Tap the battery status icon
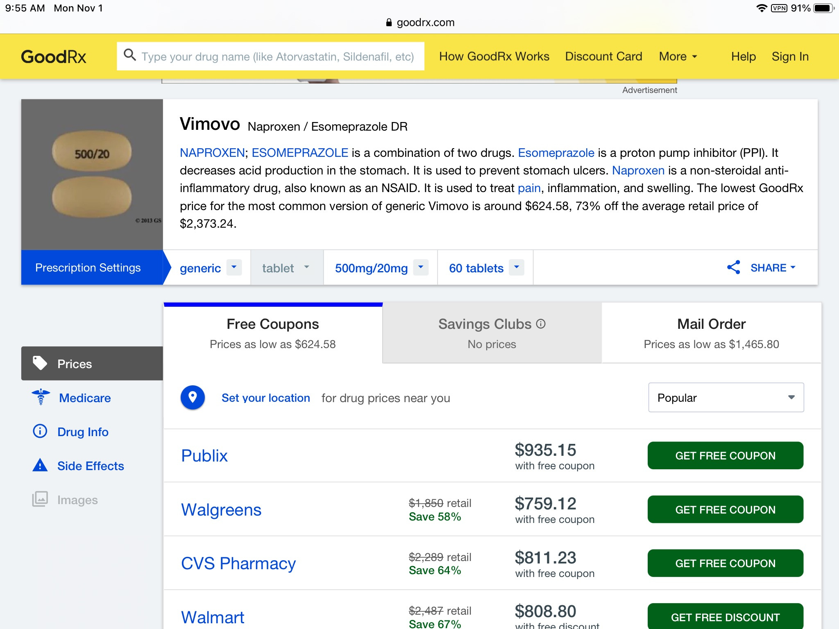This screenshot has height=629, width=839. pos(823,8)
